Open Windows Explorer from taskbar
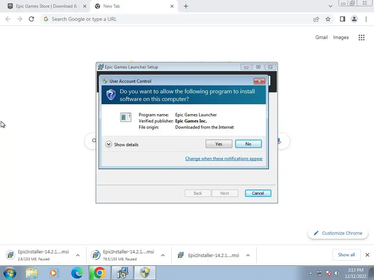Screen dimensions: 374x280 tap(32, 273)
